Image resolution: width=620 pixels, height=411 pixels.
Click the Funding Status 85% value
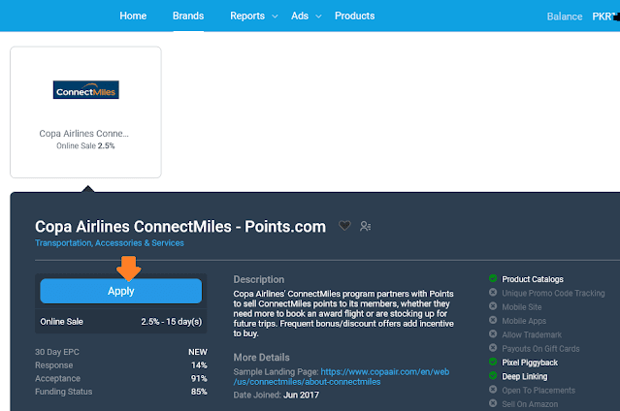pos(199,392)
